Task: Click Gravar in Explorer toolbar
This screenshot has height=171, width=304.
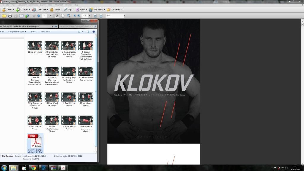Action: [33, 31]
